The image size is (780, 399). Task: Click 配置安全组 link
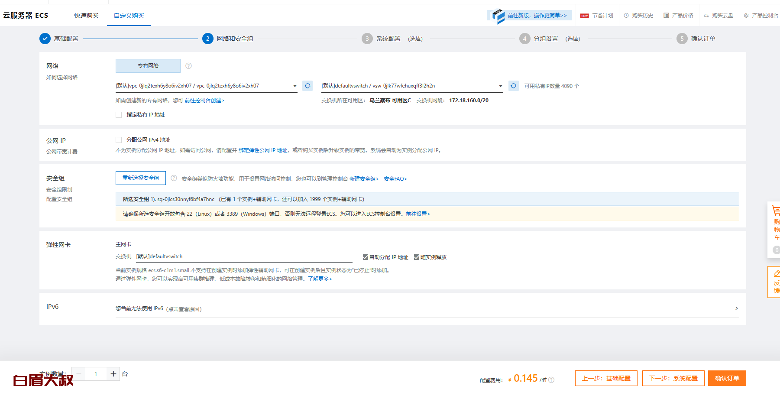coord(59,199)
